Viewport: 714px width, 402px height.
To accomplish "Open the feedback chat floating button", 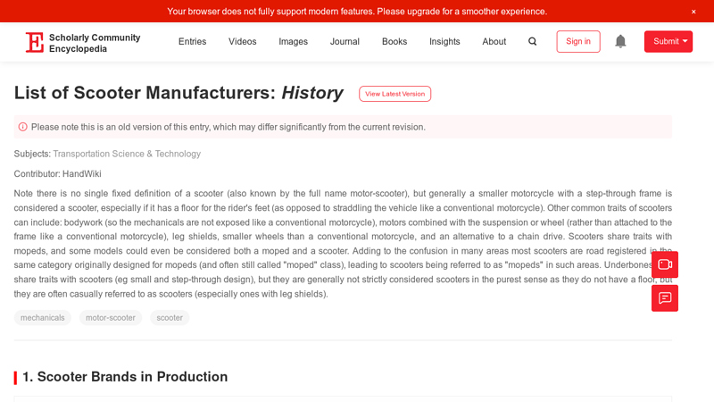I will [x=665, y=298].
